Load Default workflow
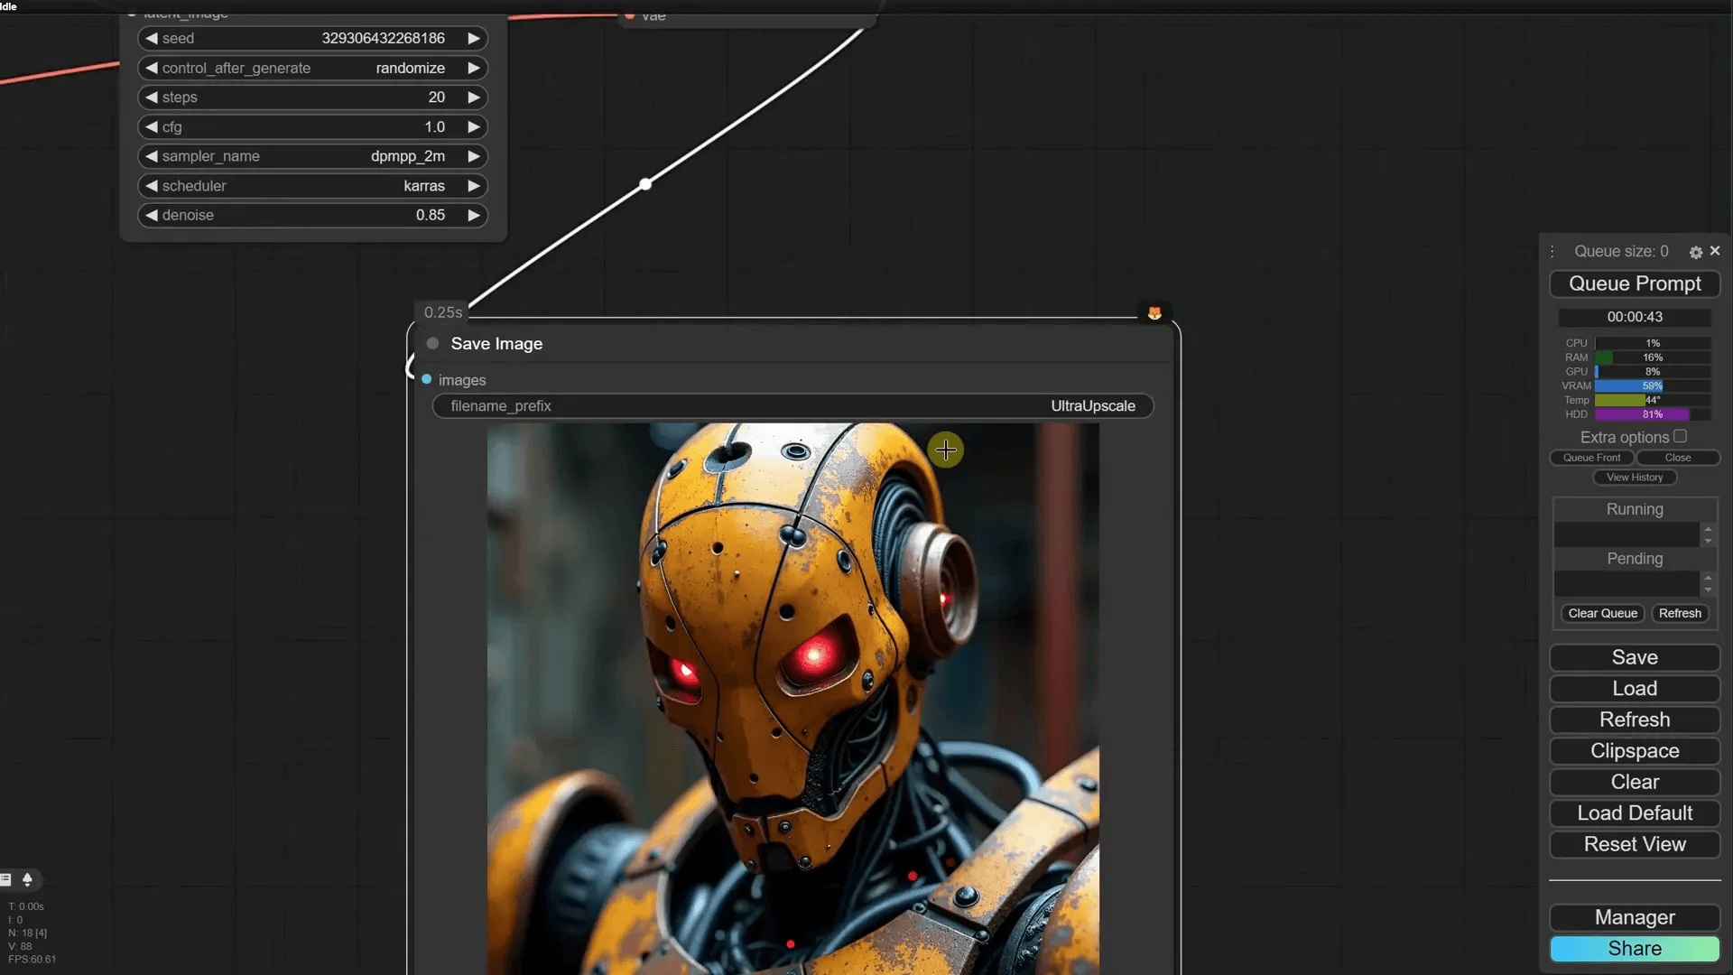 coord(1634,812)
